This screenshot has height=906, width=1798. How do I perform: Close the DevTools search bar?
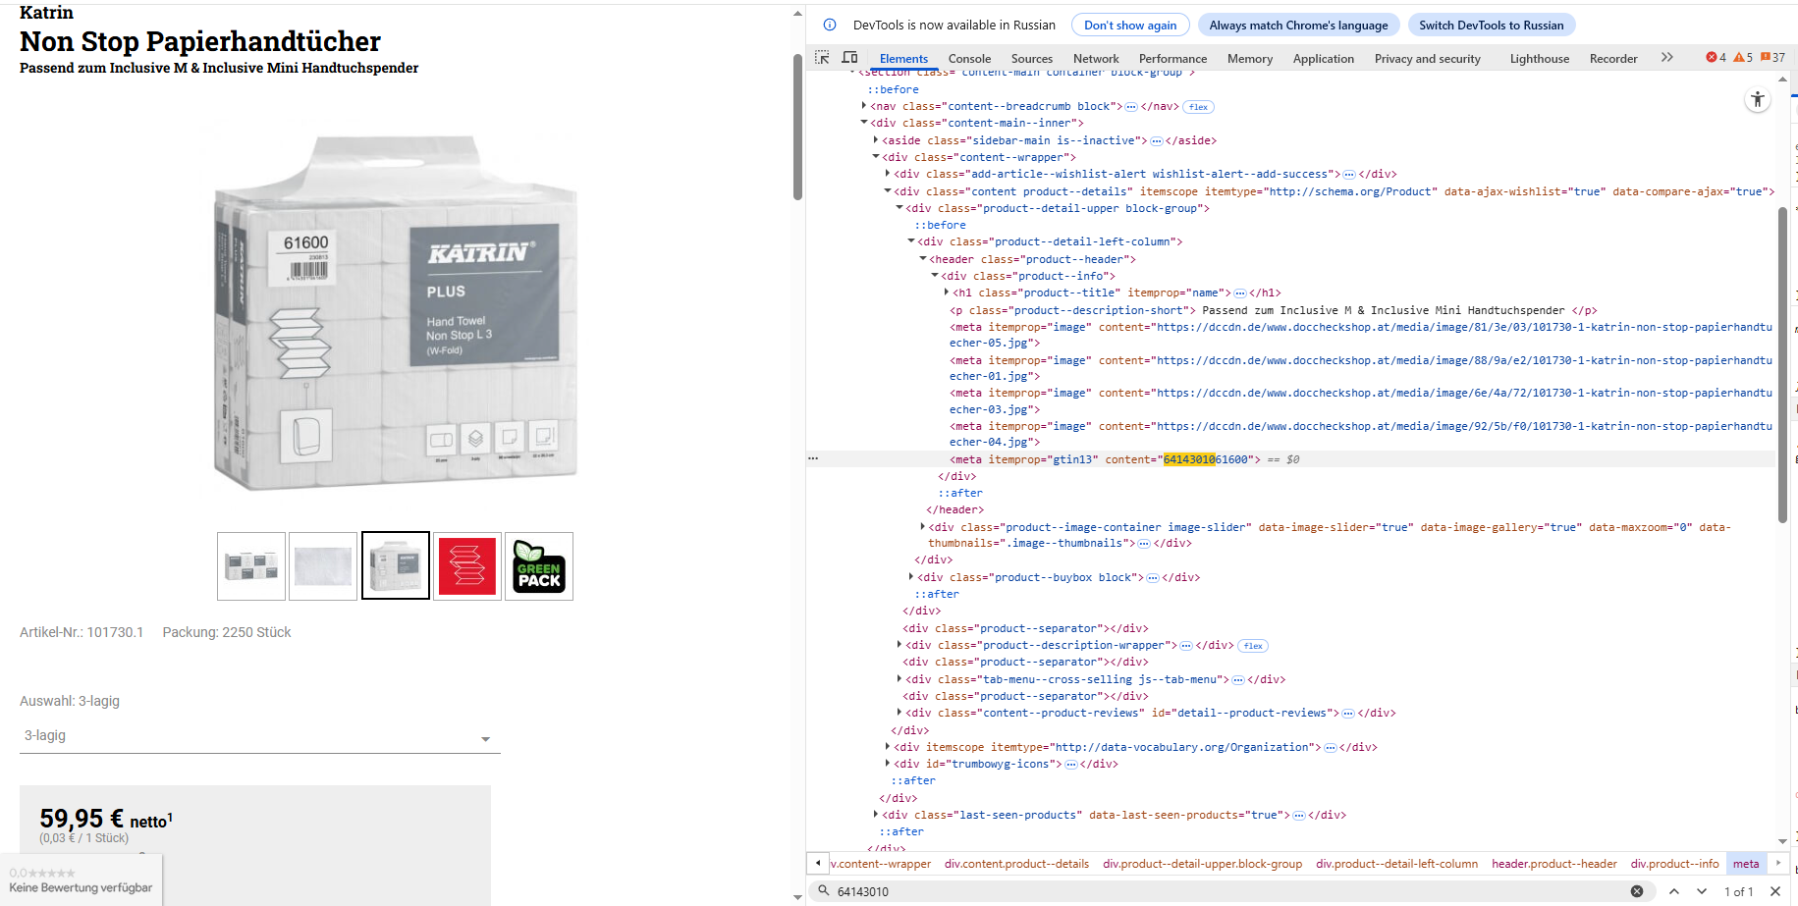tap(1775, 891)
